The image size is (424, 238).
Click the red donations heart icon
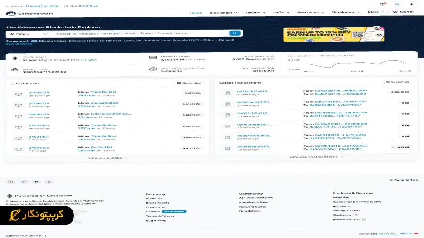tap(416, 233)
